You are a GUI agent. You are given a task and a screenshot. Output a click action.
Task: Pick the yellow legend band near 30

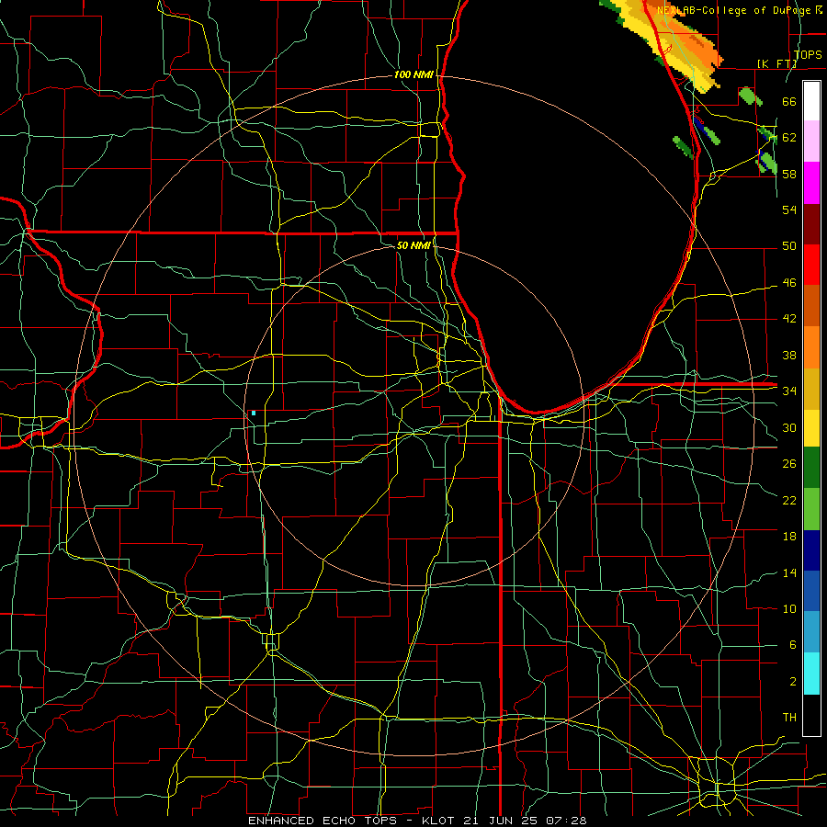pos(811,428)
